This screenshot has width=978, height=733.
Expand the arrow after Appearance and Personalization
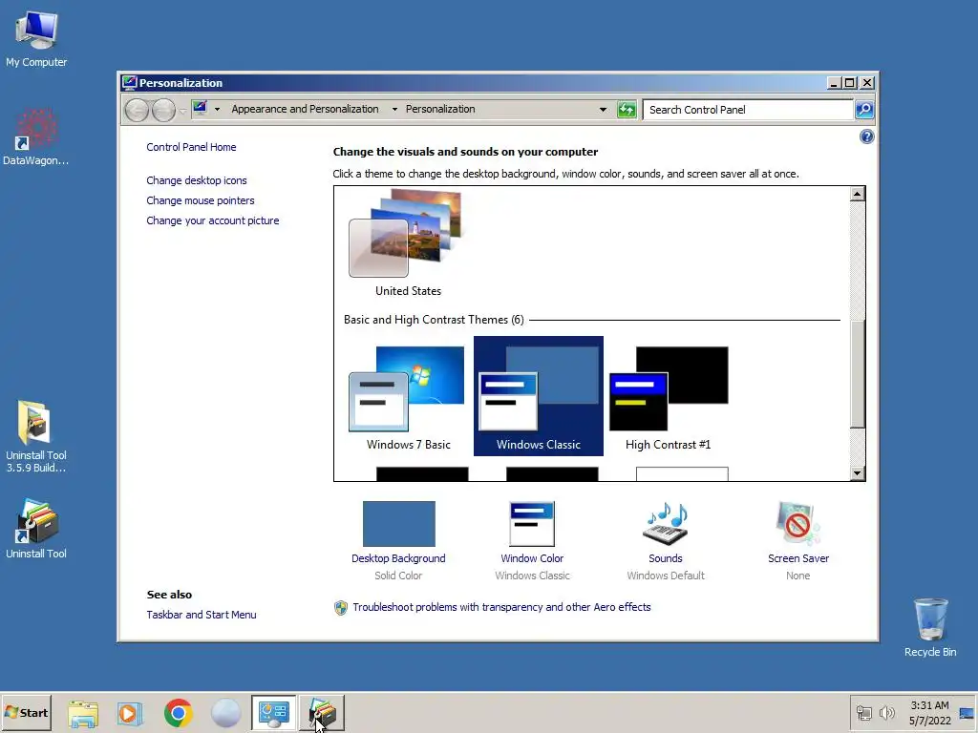pyautogui.click(x=394, y=109)
